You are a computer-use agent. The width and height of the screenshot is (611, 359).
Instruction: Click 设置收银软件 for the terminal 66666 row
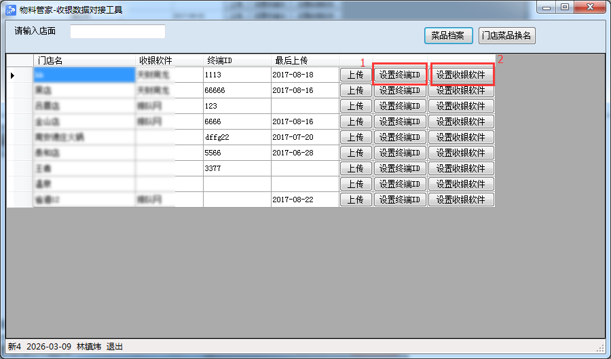[x=461, y=90]
